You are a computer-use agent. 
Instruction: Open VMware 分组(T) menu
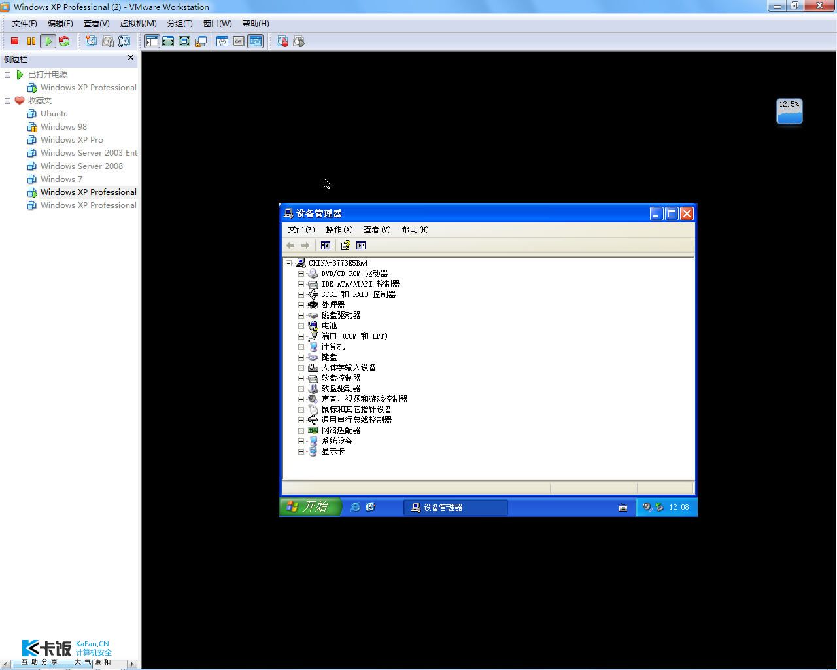pos(180,24)
